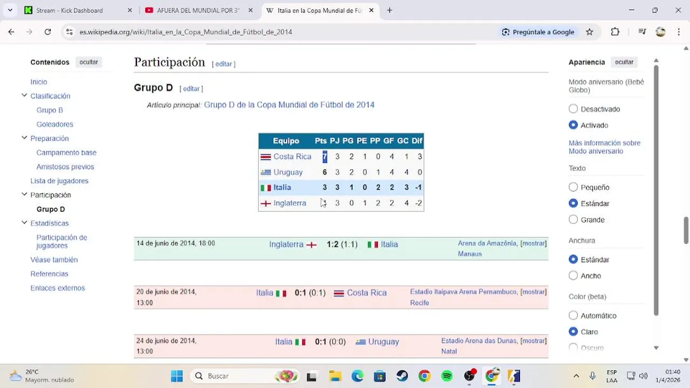Select Desactivado for Modo aniversario
Viewport: 690px width, 388px height.
click(573, 109)
